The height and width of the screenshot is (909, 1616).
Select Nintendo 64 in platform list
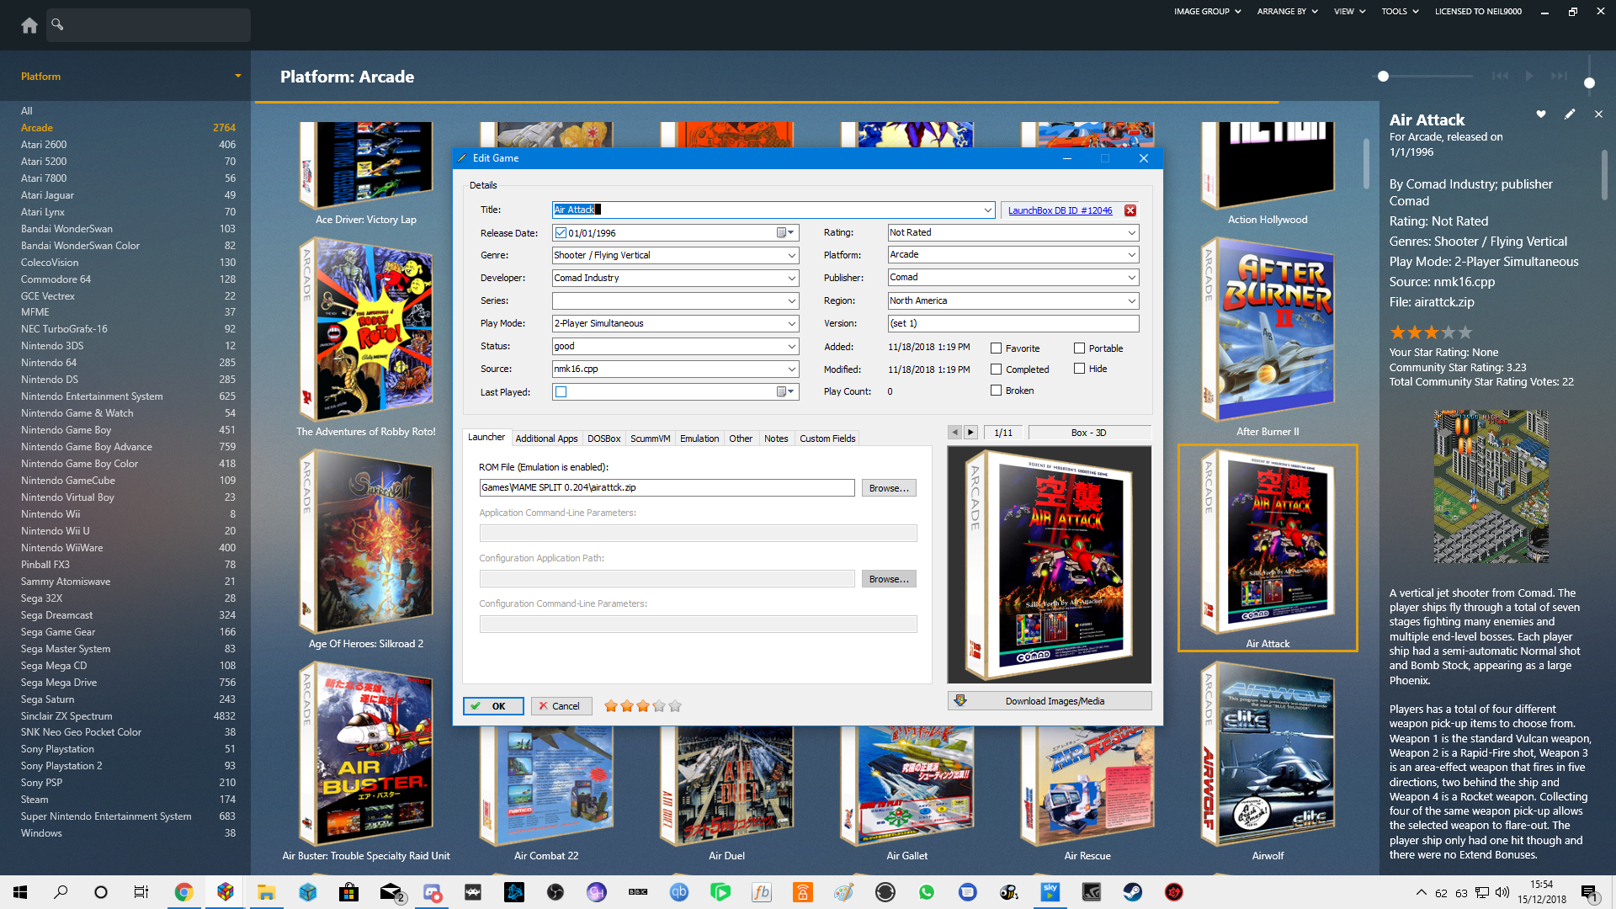49,363
